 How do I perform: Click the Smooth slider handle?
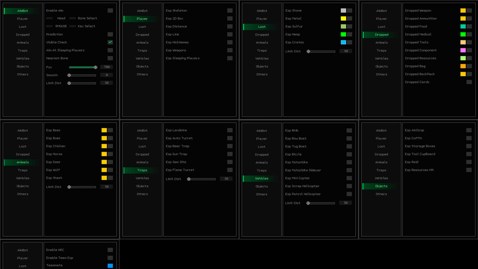(x=69, y=75)
